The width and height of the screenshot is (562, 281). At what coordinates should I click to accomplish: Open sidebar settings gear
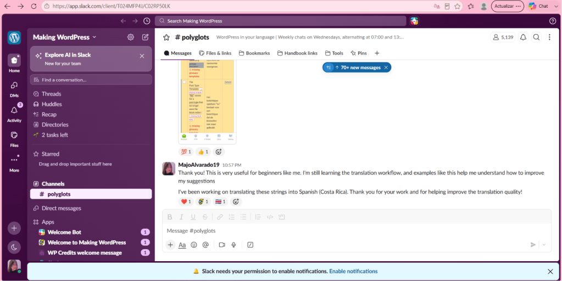(131, 37)
